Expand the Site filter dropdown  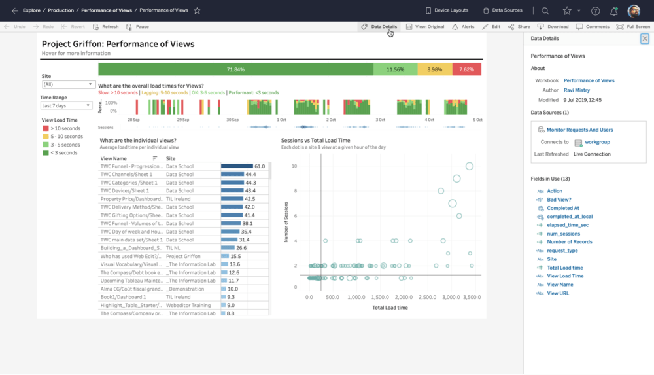click(x=69, y=84)
